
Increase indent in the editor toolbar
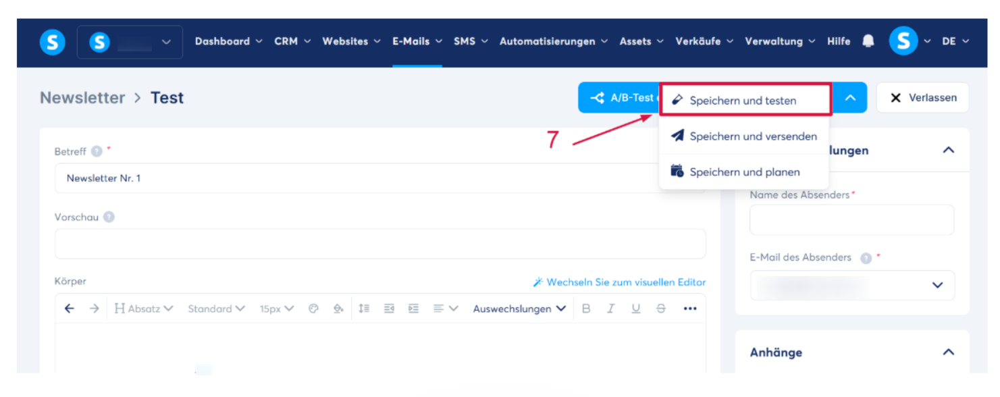pos(414,309)
